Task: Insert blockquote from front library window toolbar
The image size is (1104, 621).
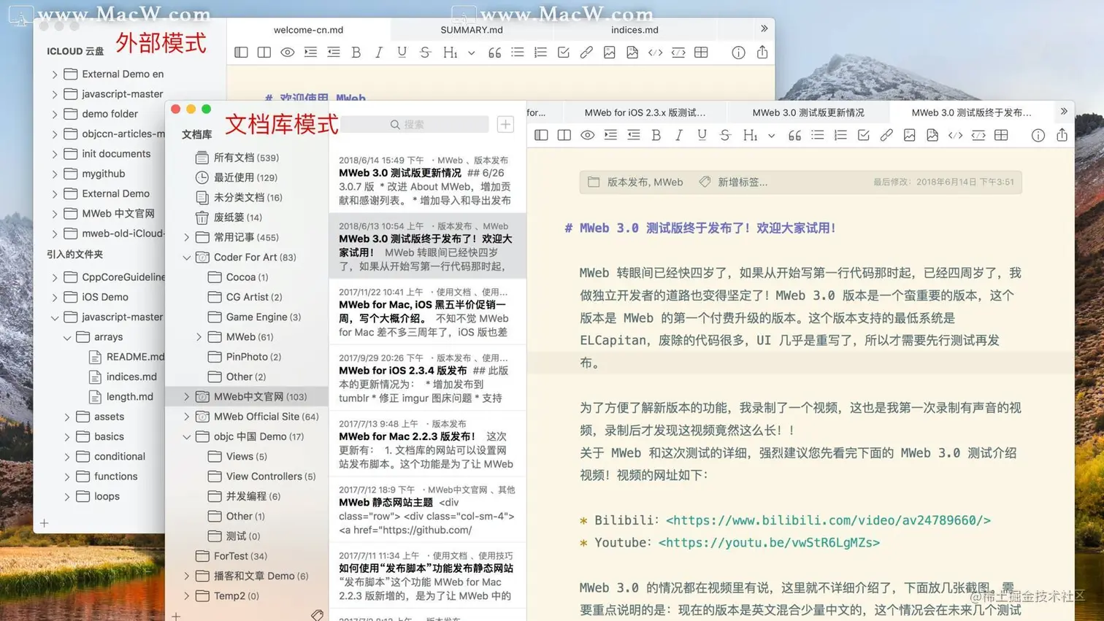Action: [x=794, y=135]
